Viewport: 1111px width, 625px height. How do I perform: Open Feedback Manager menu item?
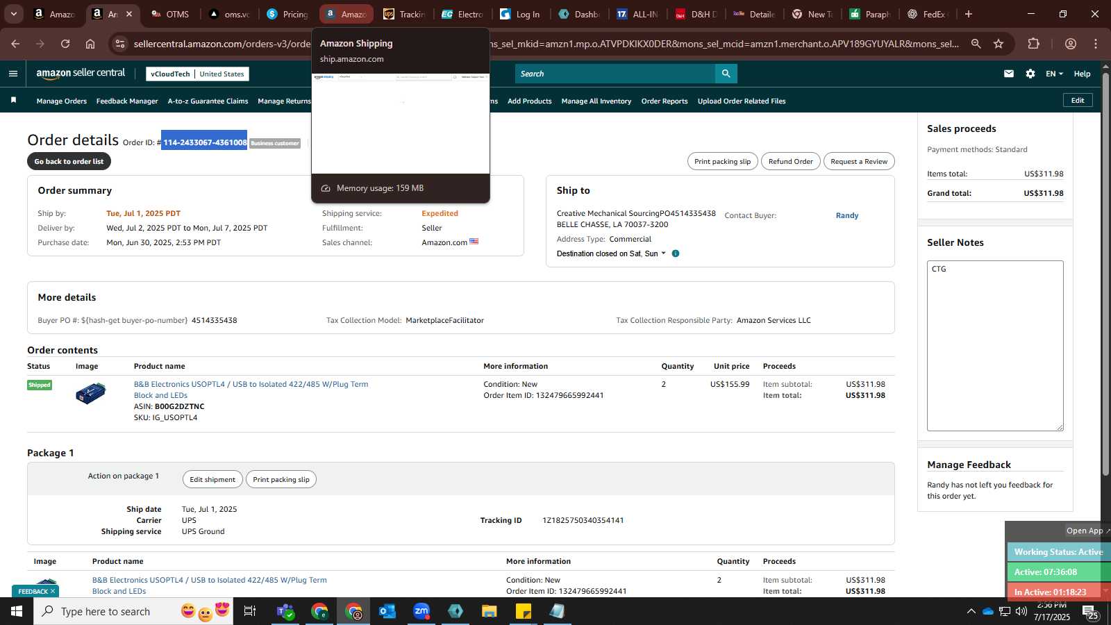[x=127, y=101]
